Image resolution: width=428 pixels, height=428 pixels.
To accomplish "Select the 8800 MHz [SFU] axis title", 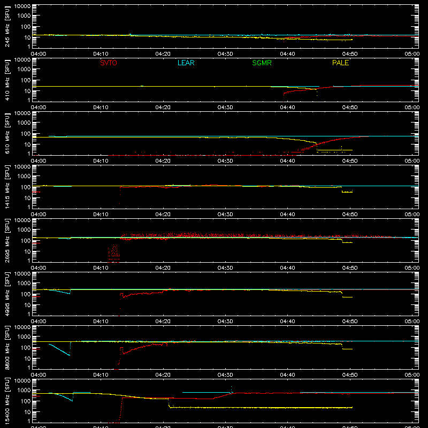I will click(7, 347).
